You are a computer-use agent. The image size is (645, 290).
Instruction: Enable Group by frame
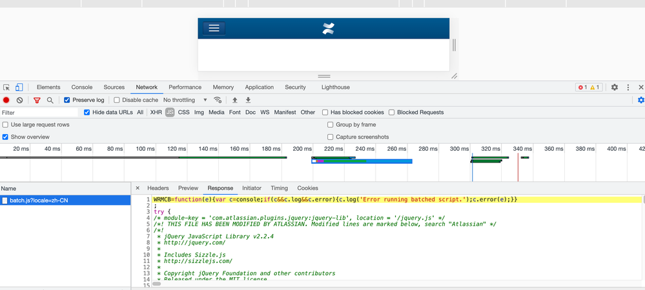331,124
